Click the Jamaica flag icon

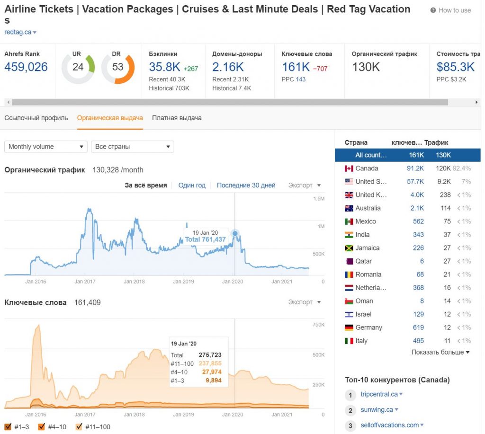[349, 248]
